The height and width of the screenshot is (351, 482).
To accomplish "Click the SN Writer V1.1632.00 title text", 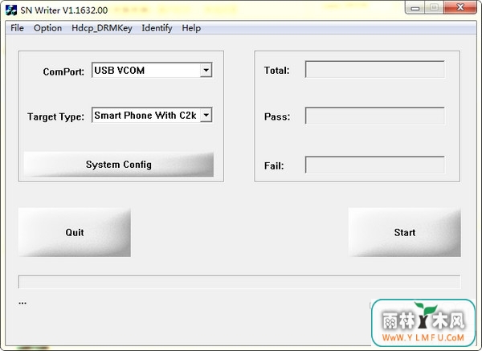I will pos(64,10).
